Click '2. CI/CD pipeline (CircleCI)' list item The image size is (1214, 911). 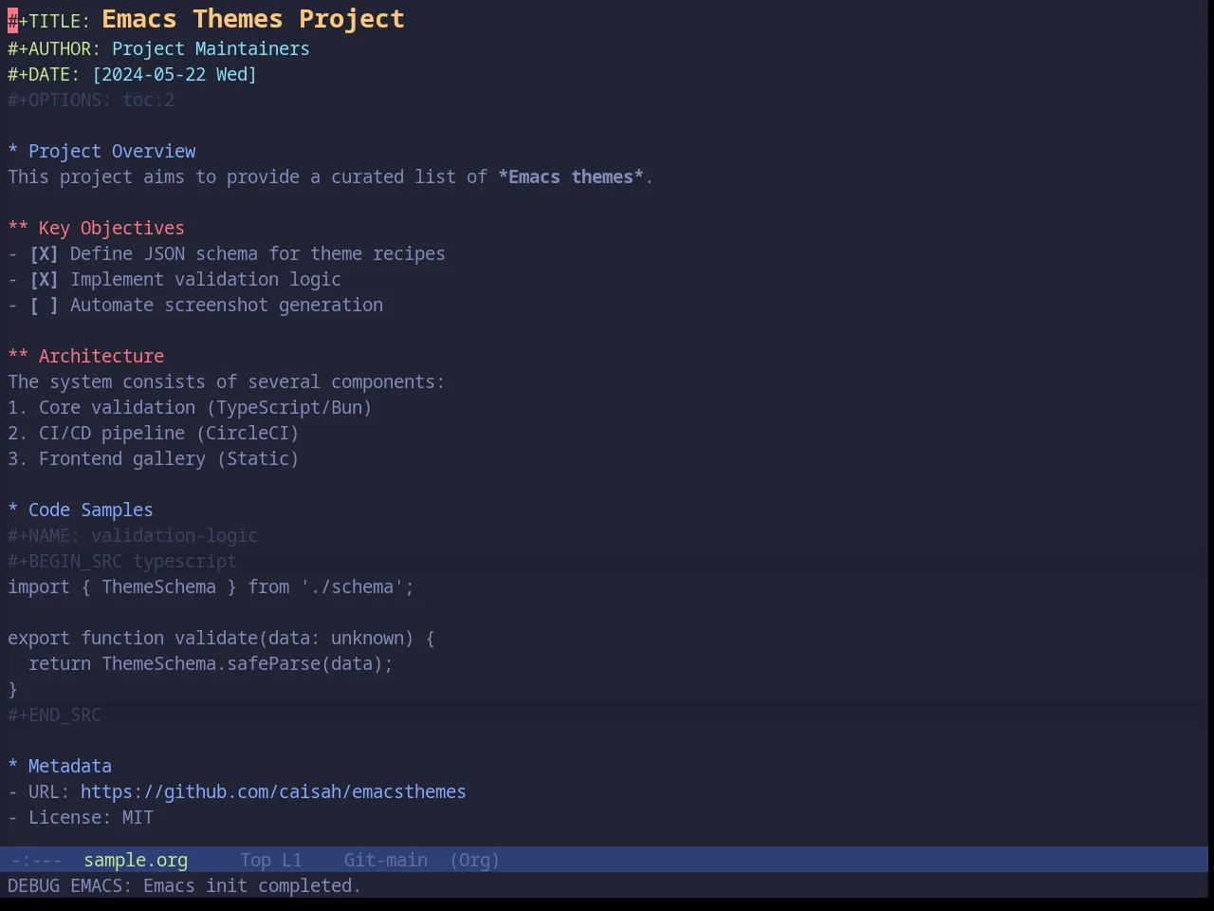click(154, 433)
